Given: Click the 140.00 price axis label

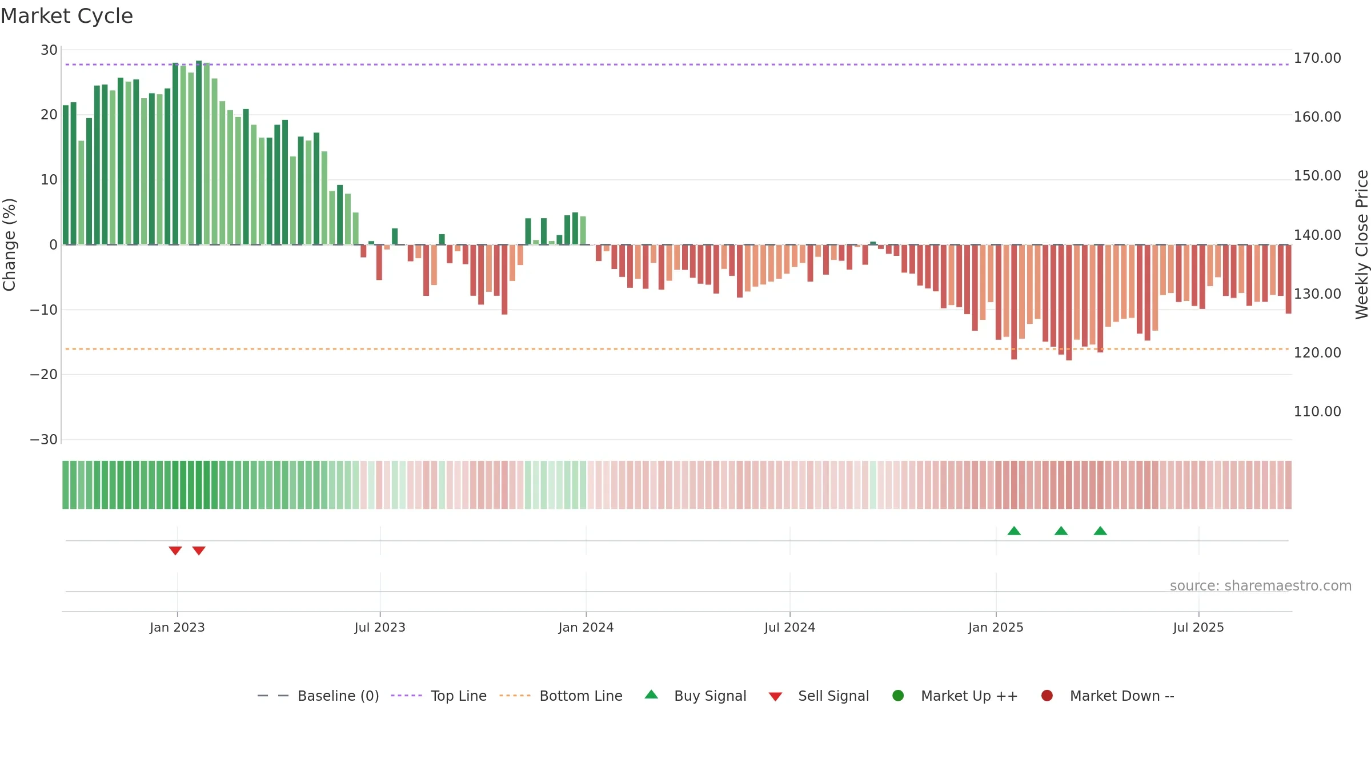Looking at the screenshot, I should (x=1317, y=235).
